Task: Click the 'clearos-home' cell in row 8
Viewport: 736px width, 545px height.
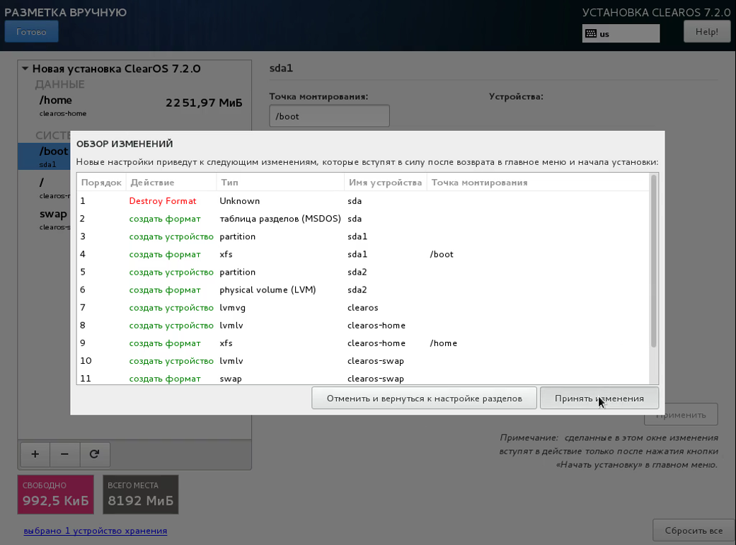Action: (376, 326)
